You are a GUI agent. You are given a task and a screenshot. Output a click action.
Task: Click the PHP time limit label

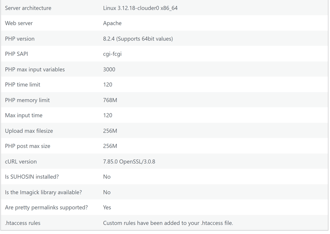click(x=23, y=85)
